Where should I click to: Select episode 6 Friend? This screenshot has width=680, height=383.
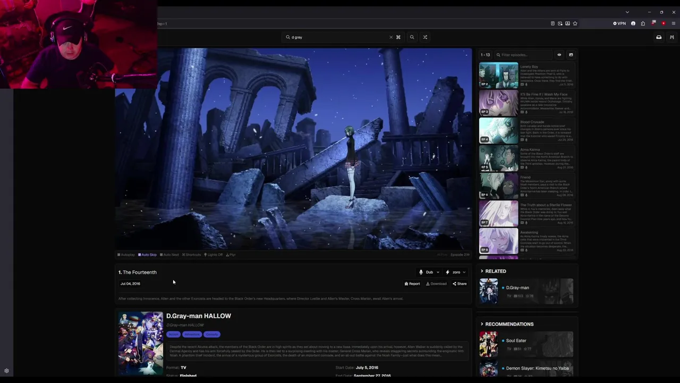(526, 186)
